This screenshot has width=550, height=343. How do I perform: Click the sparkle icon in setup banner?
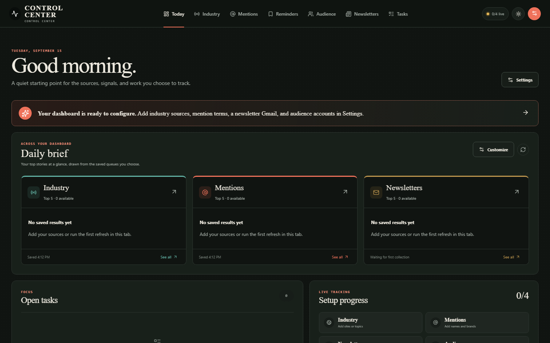coord(25,113)
